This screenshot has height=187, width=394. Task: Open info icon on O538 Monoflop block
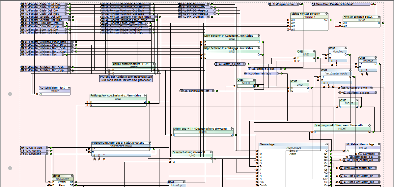[x=345, y=48]
